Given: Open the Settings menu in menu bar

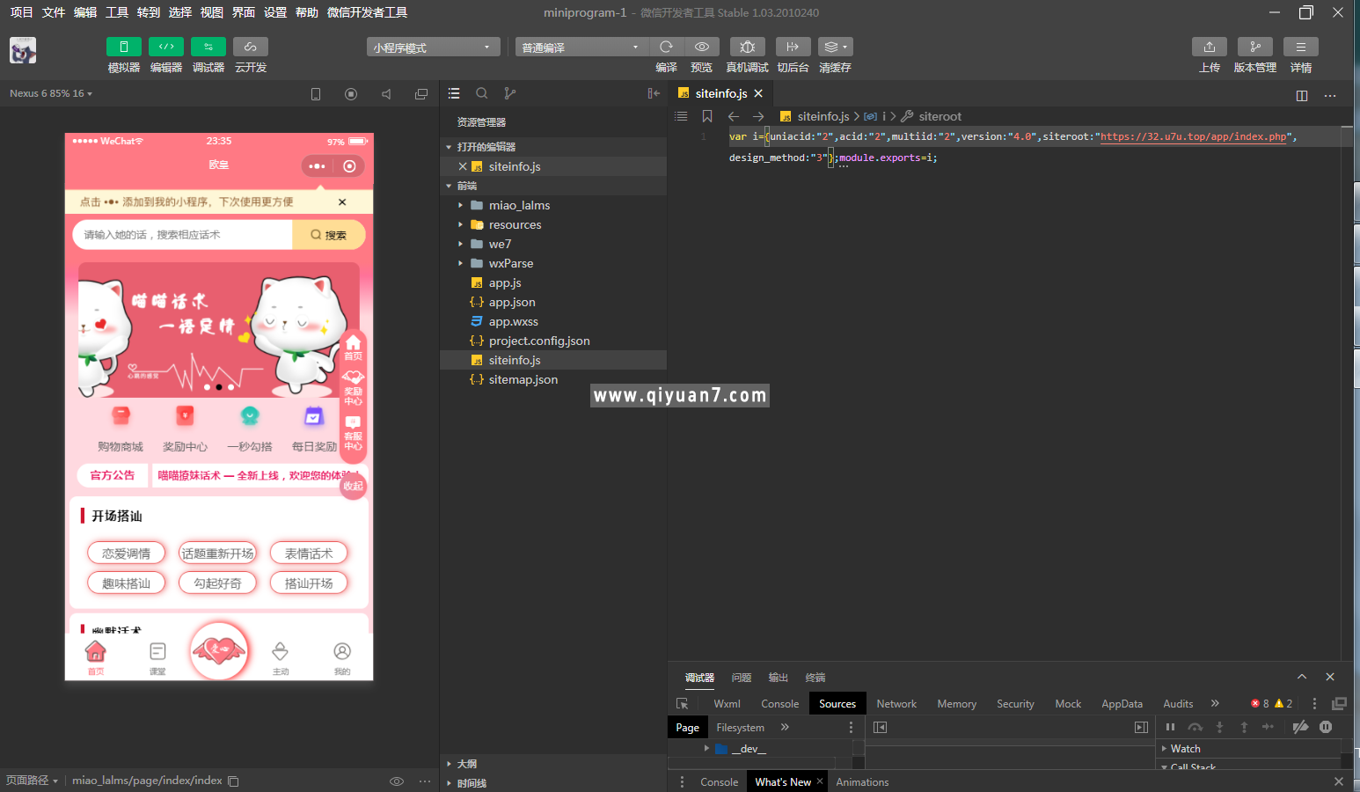Looking at the screenshot, I should click(x=275, y=12).
